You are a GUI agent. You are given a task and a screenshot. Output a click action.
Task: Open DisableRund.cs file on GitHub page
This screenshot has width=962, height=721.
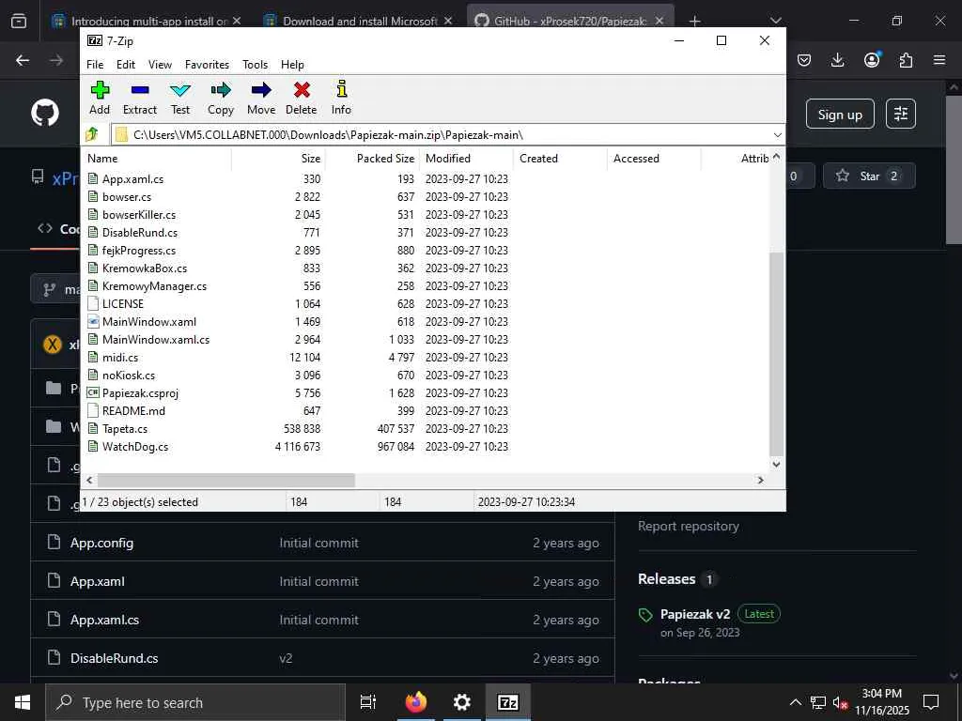tap(114, 658)
